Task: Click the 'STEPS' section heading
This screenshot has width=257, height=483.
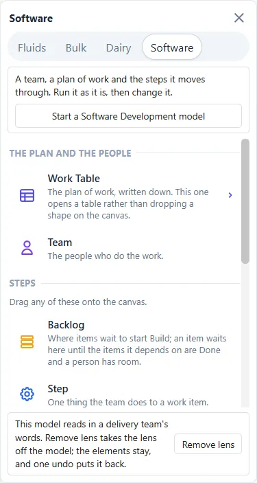Action: tap(23, 283)
